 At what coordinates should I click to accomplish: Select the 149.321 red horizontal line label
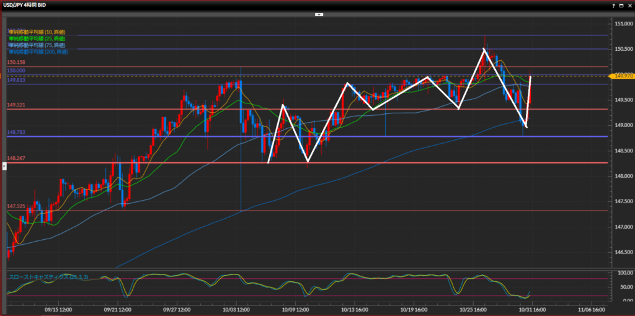(x=16, y=105)
